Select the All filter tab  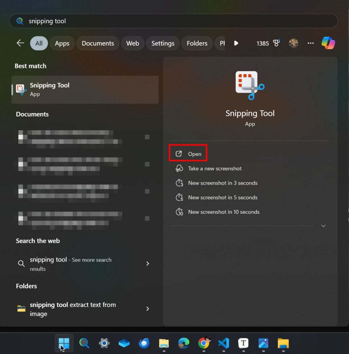click(x=39, y=43)
